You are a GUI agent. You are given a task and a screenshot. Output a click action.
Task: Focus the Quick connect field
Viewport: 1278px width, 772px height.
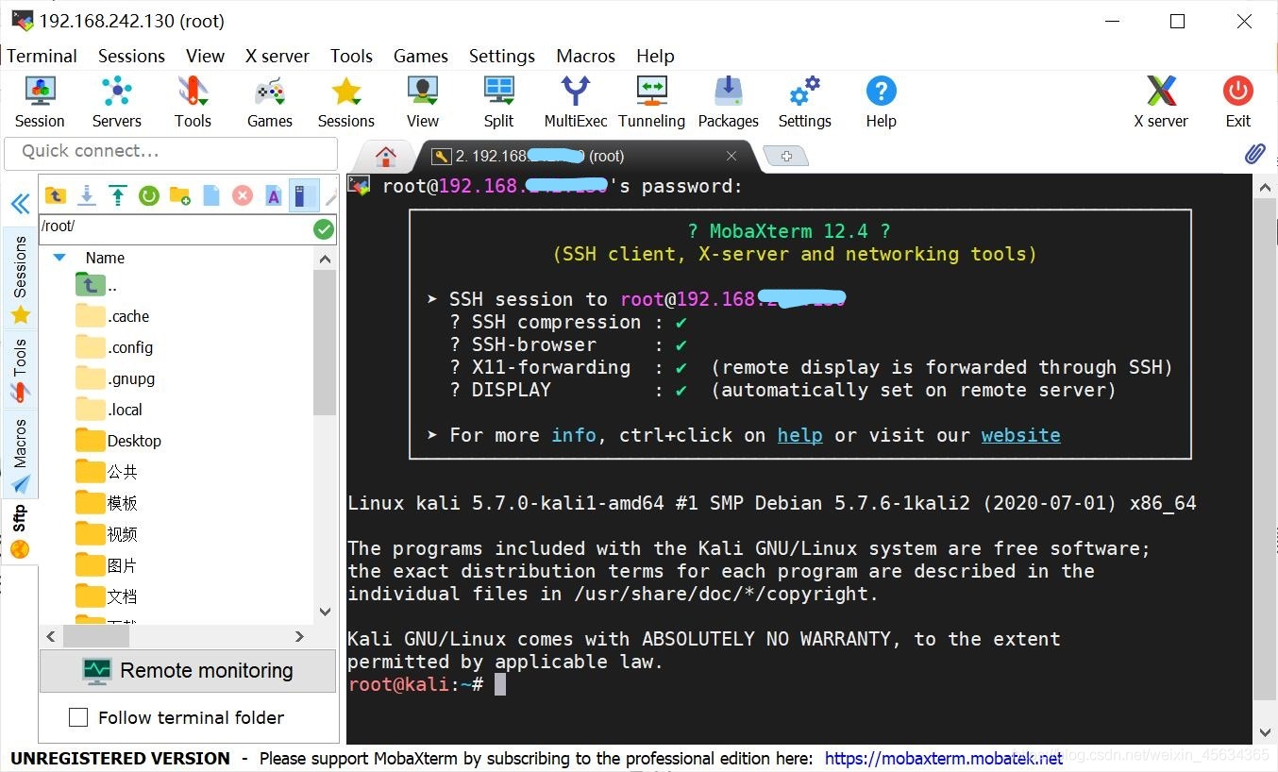click(171, 152)
